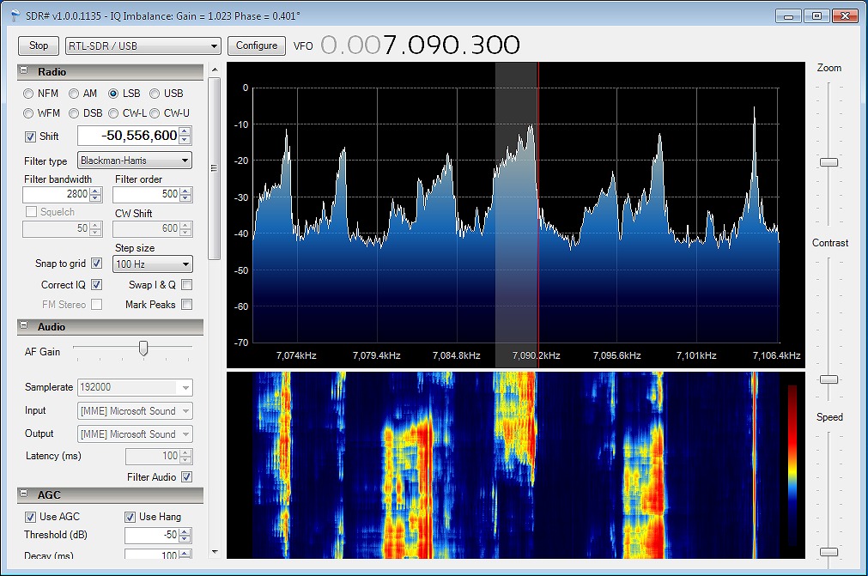Viewport: 868px width, 576px height.
Task: Click the Zoom slider thumb
Action: 829,161
